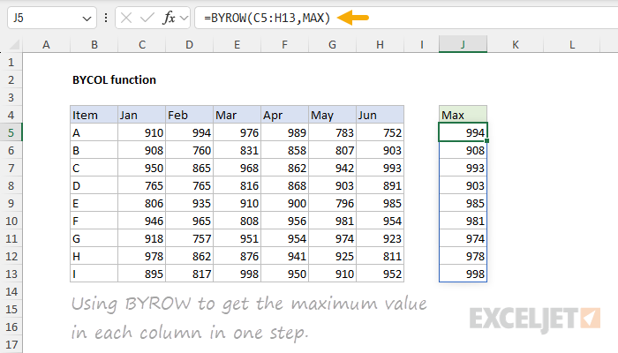
Task: Select row 5 header
Action: pyautogui.click(x=11, y=132)
